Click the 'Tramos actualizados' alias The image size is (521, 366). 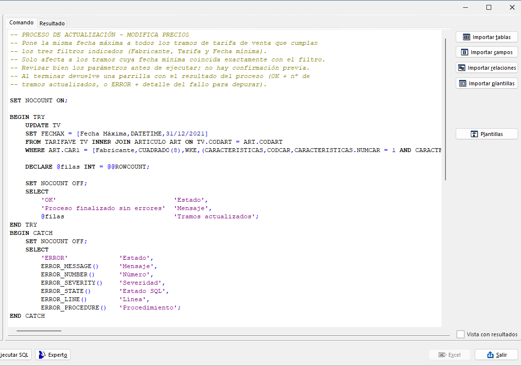tap(214, 217)
